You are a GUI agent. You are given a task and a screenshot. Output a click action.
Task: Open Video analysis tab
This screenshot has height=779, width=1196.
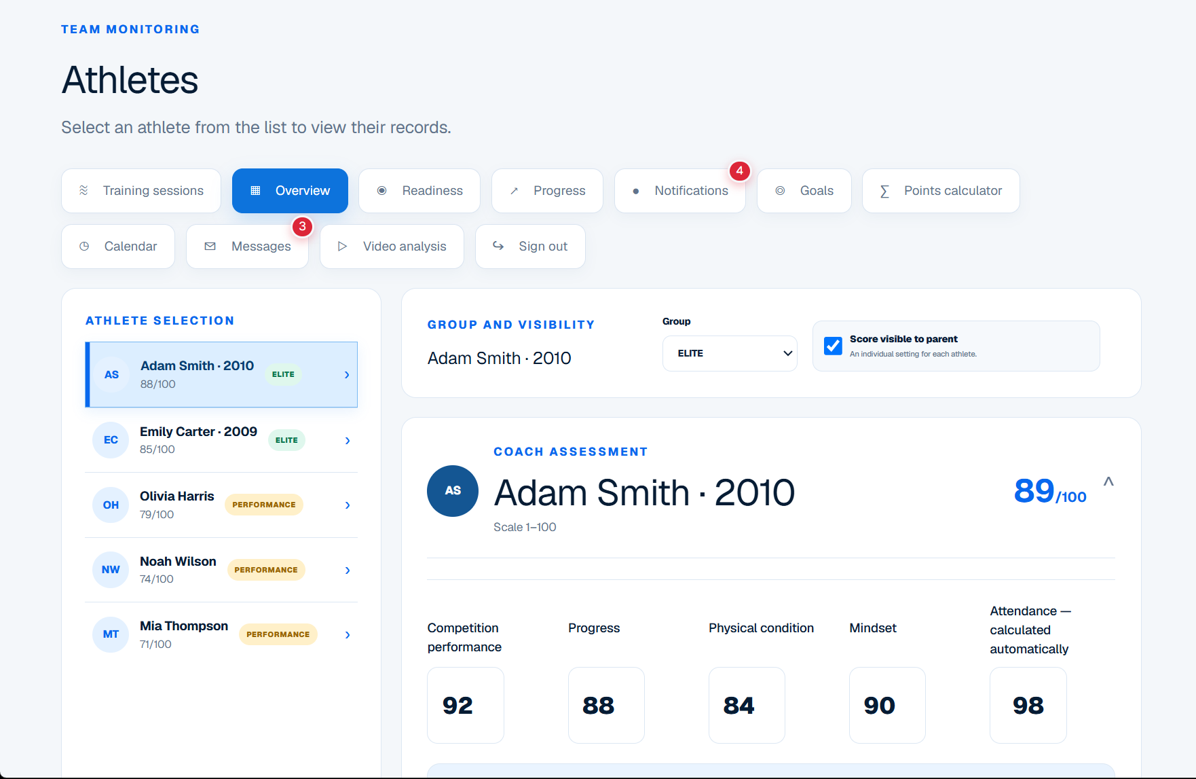coord(392,247)
